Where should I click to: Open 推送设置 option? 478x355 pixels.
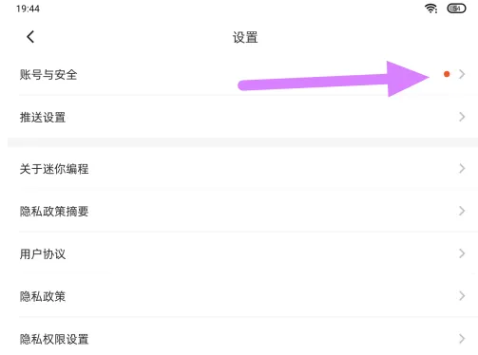click(x=242, y=117)
